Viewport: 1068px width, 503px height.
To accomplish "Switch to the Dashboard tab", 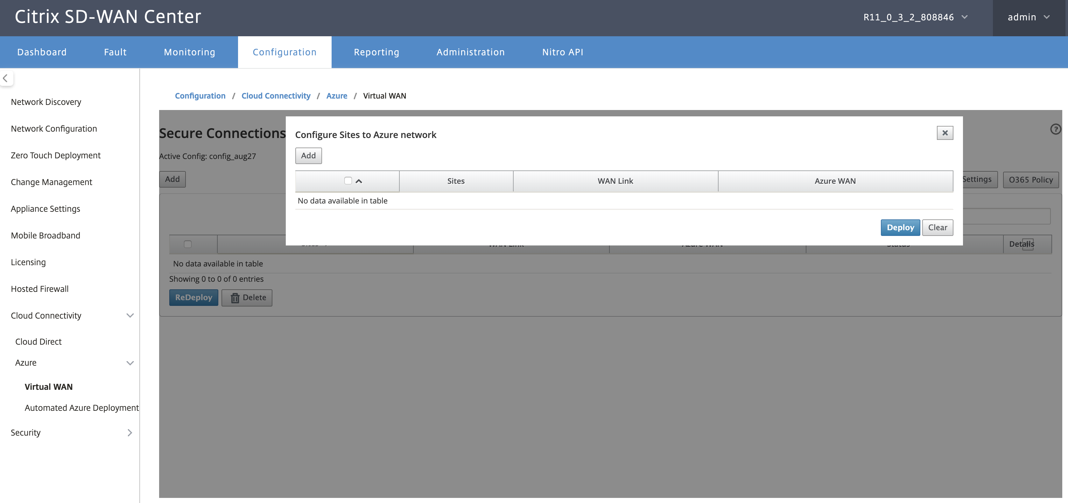I will pyautogui.click(x=42, y=52).
